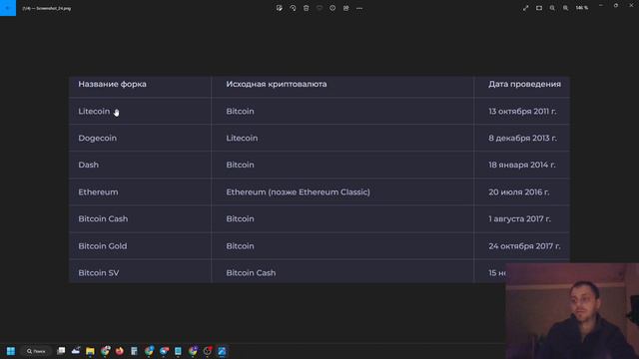Go back using the blue arrow button
This screenshot has width=639, height=359.
(x=8, y=8)
